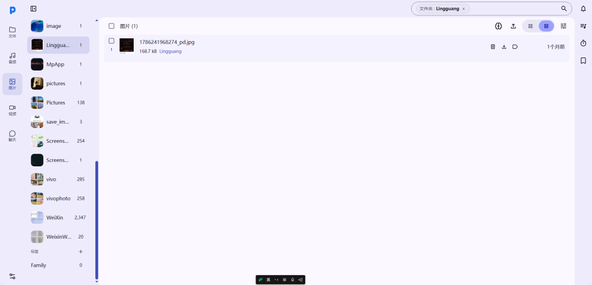Open the sort and filter options icon
The height and width of the screenshot is (285, 592).
pyautogui.click(x=563, y=26)
